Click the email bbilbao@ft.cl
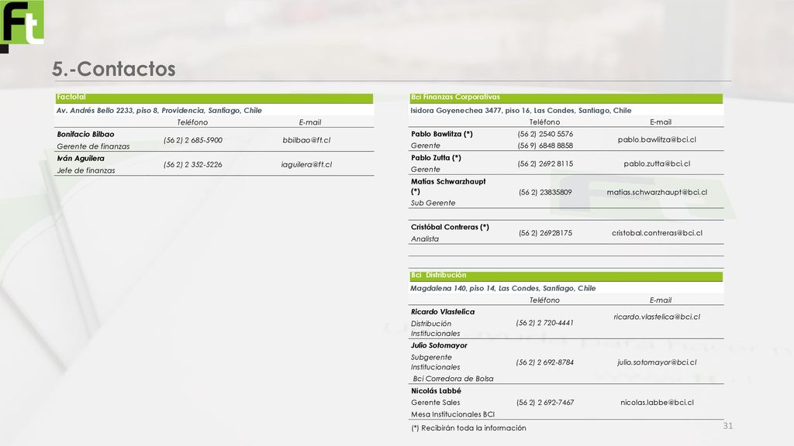Viewport: 794px width, 446px height. (306, 140)
